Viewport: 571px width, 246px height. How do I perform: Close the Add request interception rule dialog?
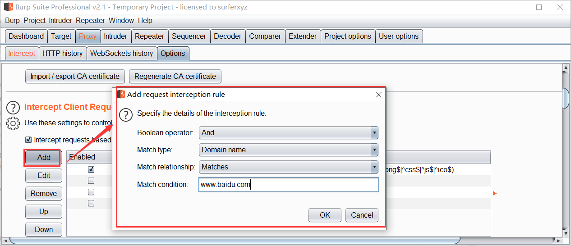[x=379, y=95]
